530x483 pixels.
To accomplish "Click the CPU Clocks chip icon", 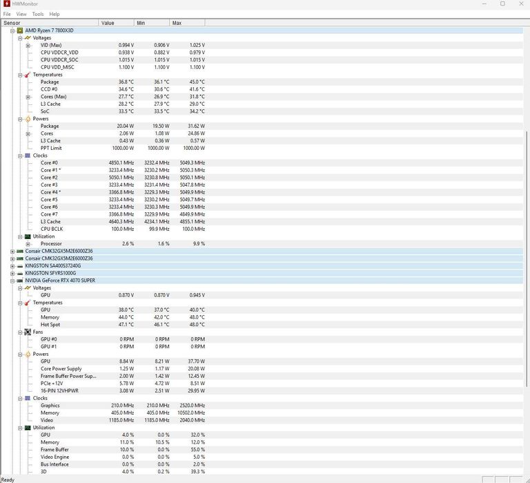I will 28,155.
